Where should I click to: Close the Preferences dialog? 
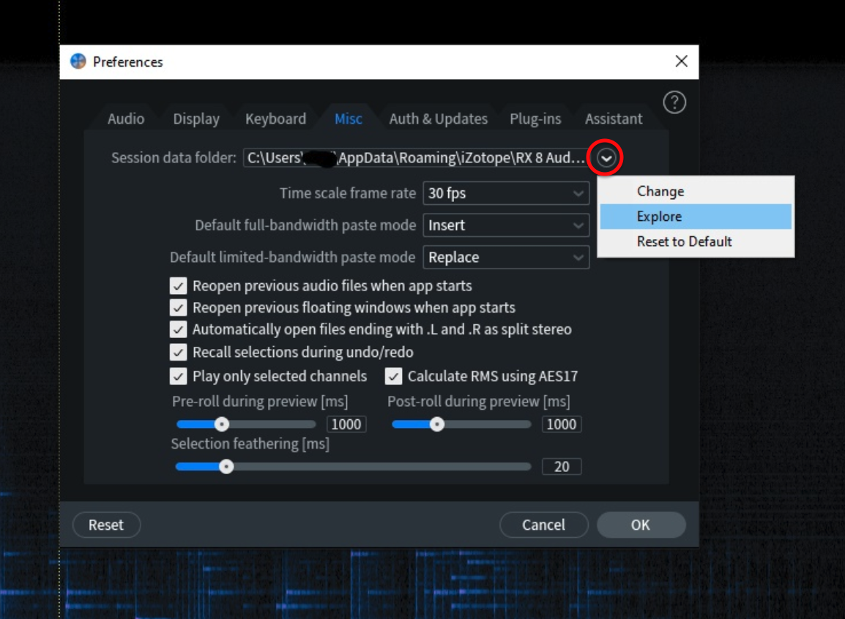[x=681, y=61]
